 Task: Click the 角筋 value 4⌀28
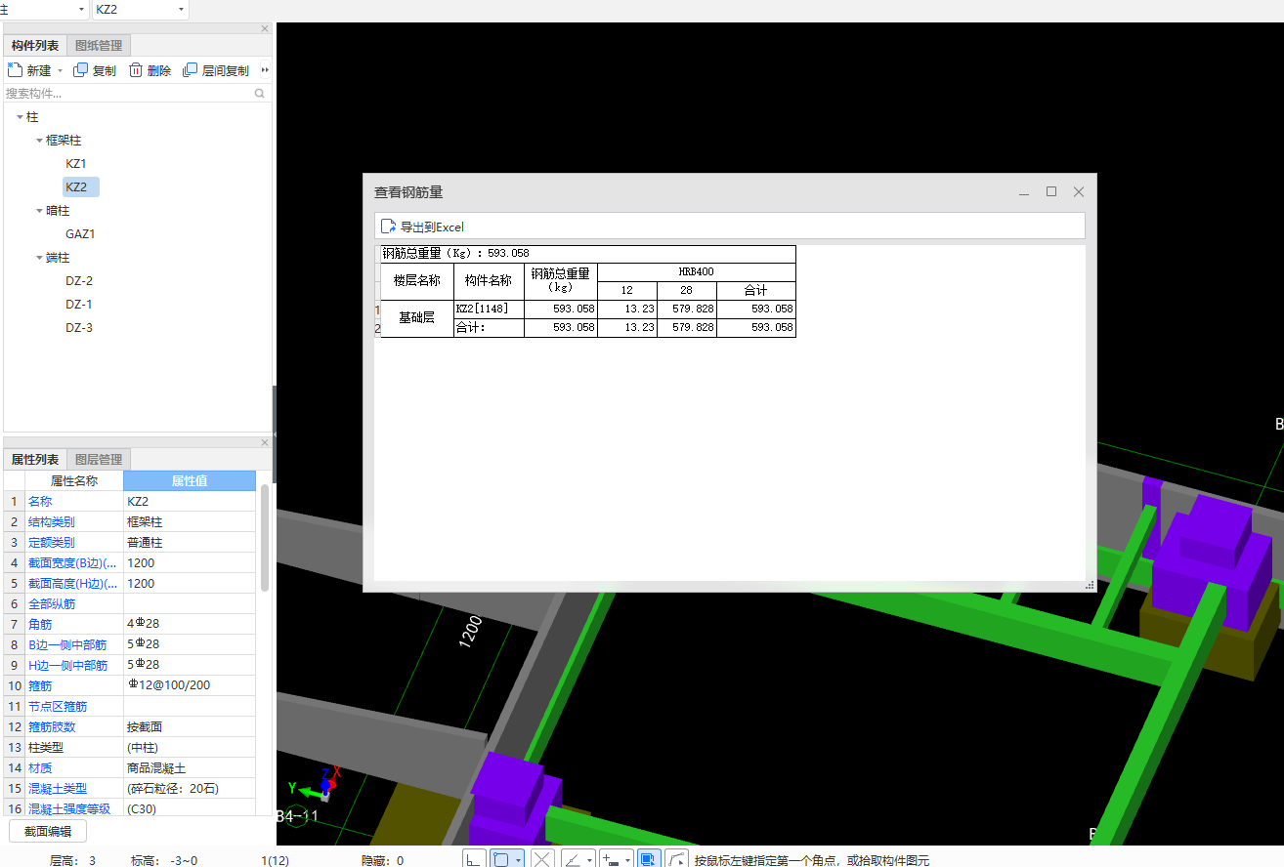tap(190, 624)
